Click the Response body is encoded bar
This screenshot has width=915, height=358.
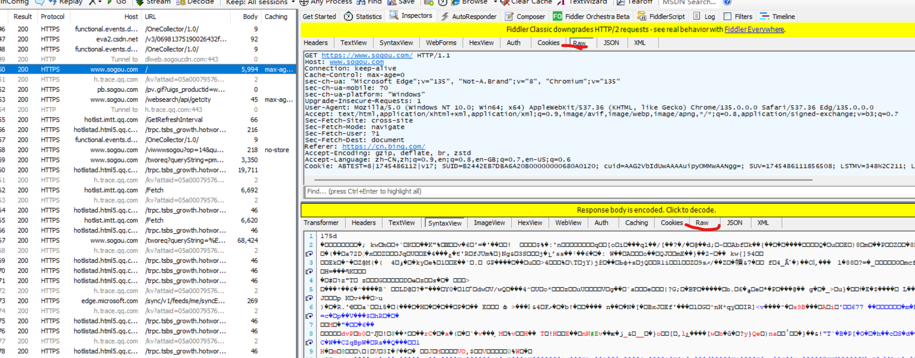[x=608, y=210]
